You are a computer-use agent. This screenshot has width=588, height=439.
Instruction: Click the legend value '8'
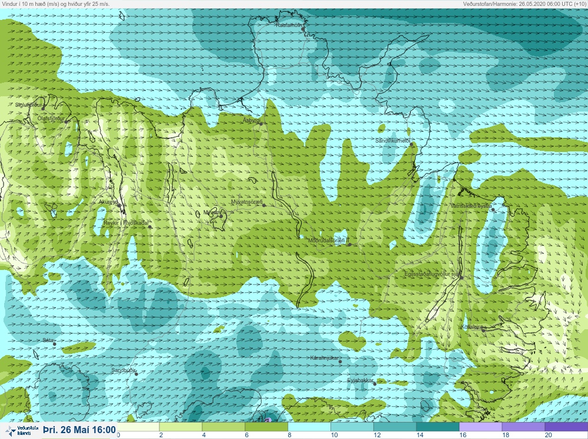click(x=290, y=435)
